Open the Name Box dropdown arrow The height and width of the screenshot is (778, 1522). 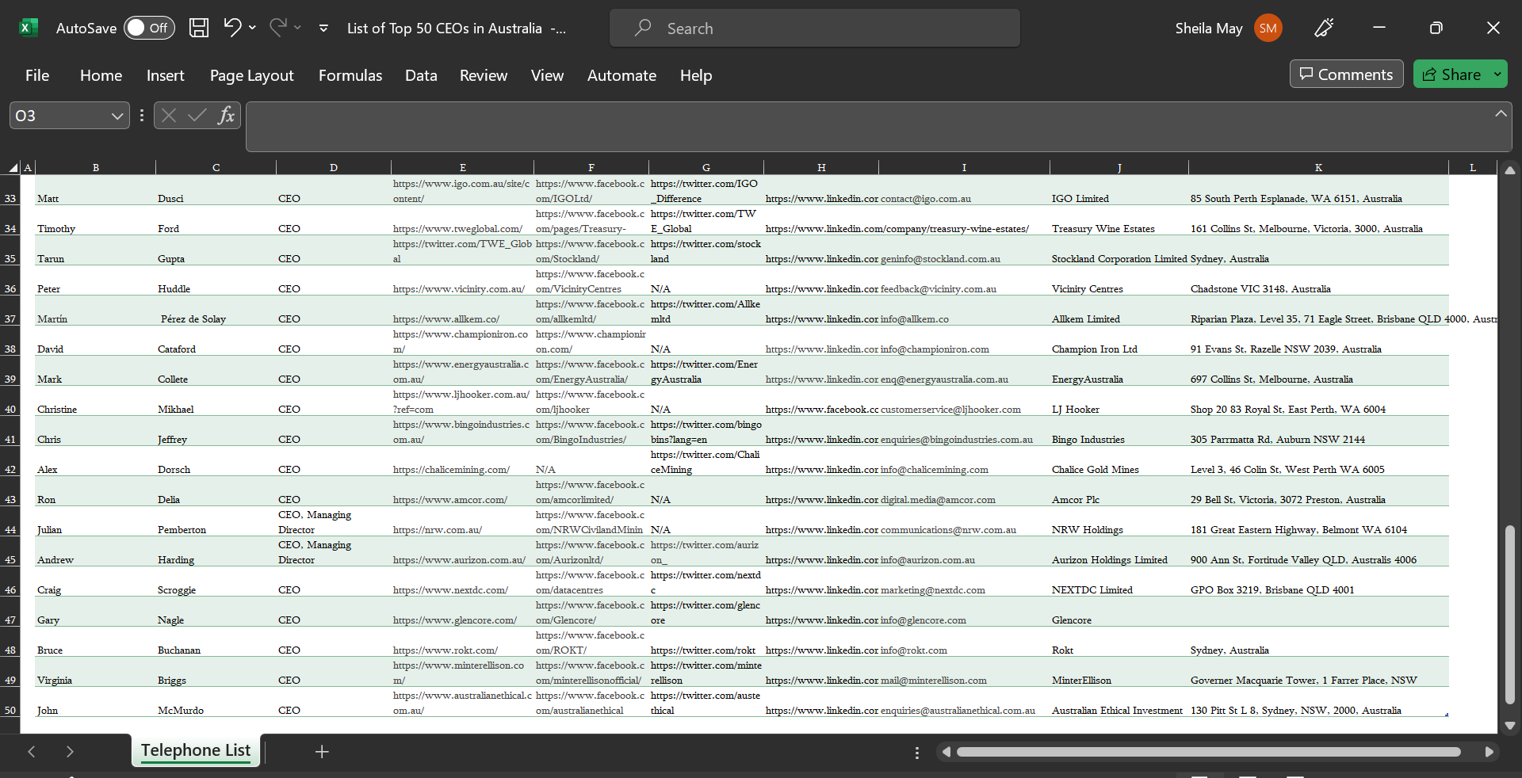(117, 116)
